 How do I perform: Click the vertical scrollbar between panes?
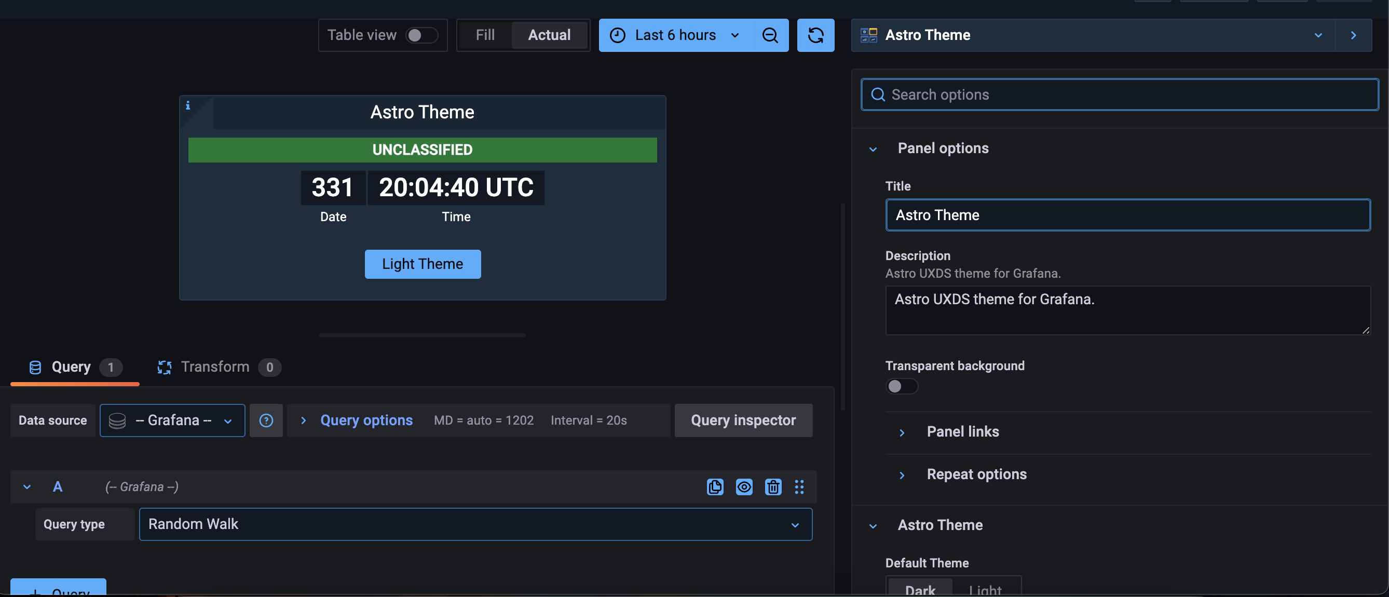point(842,306)
